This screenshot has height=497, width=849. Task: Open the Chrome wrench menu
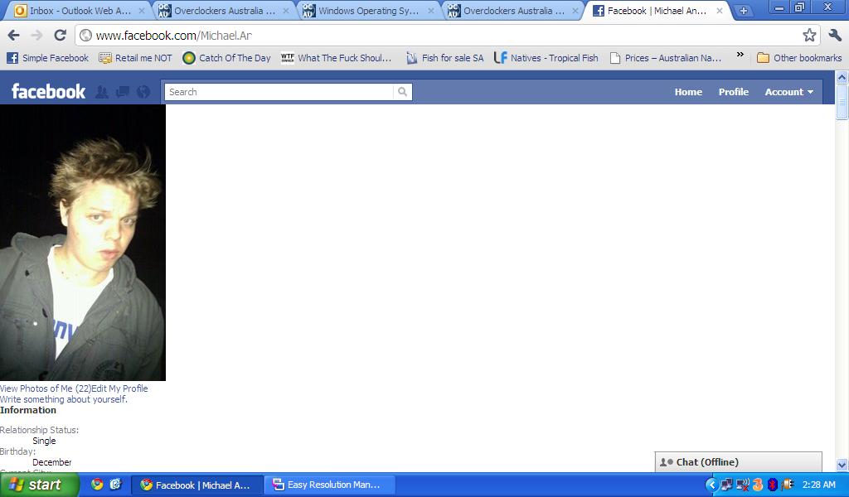coord(835,36)
